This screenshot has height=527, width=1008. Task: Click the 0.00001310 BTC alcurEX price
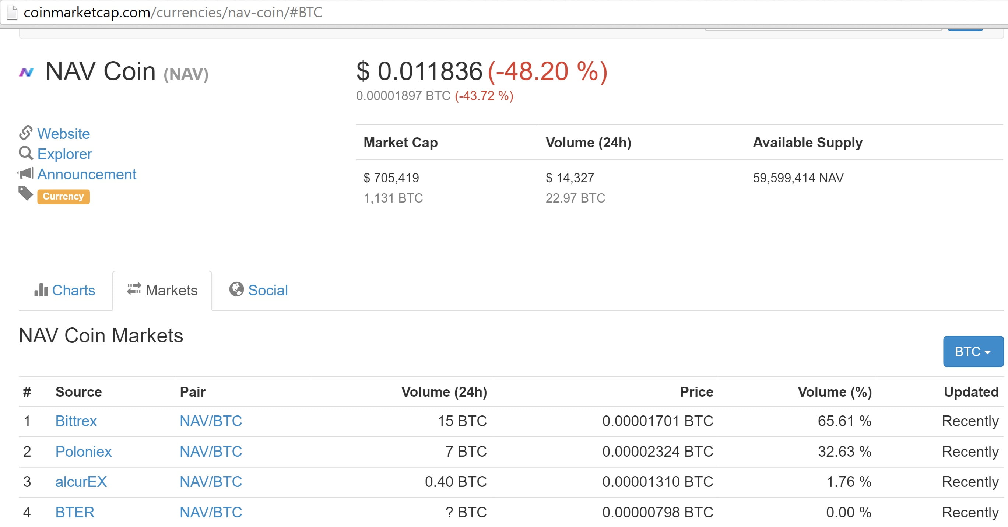(657, 482)
